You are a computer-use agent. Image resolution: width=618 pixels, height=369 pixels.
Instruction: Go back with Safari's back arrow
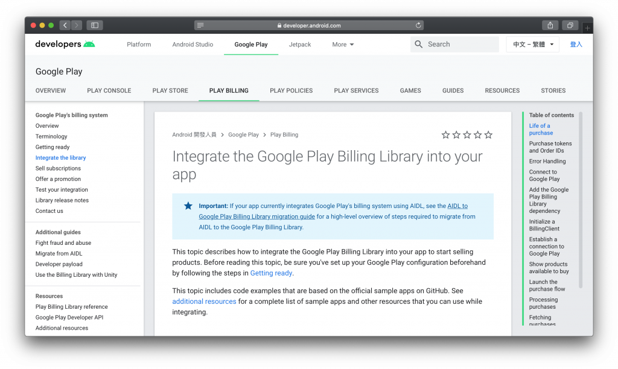[x=65, y=25]
